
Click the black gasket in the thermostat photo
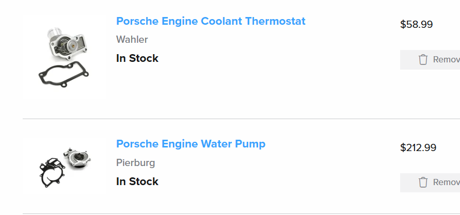64,74
